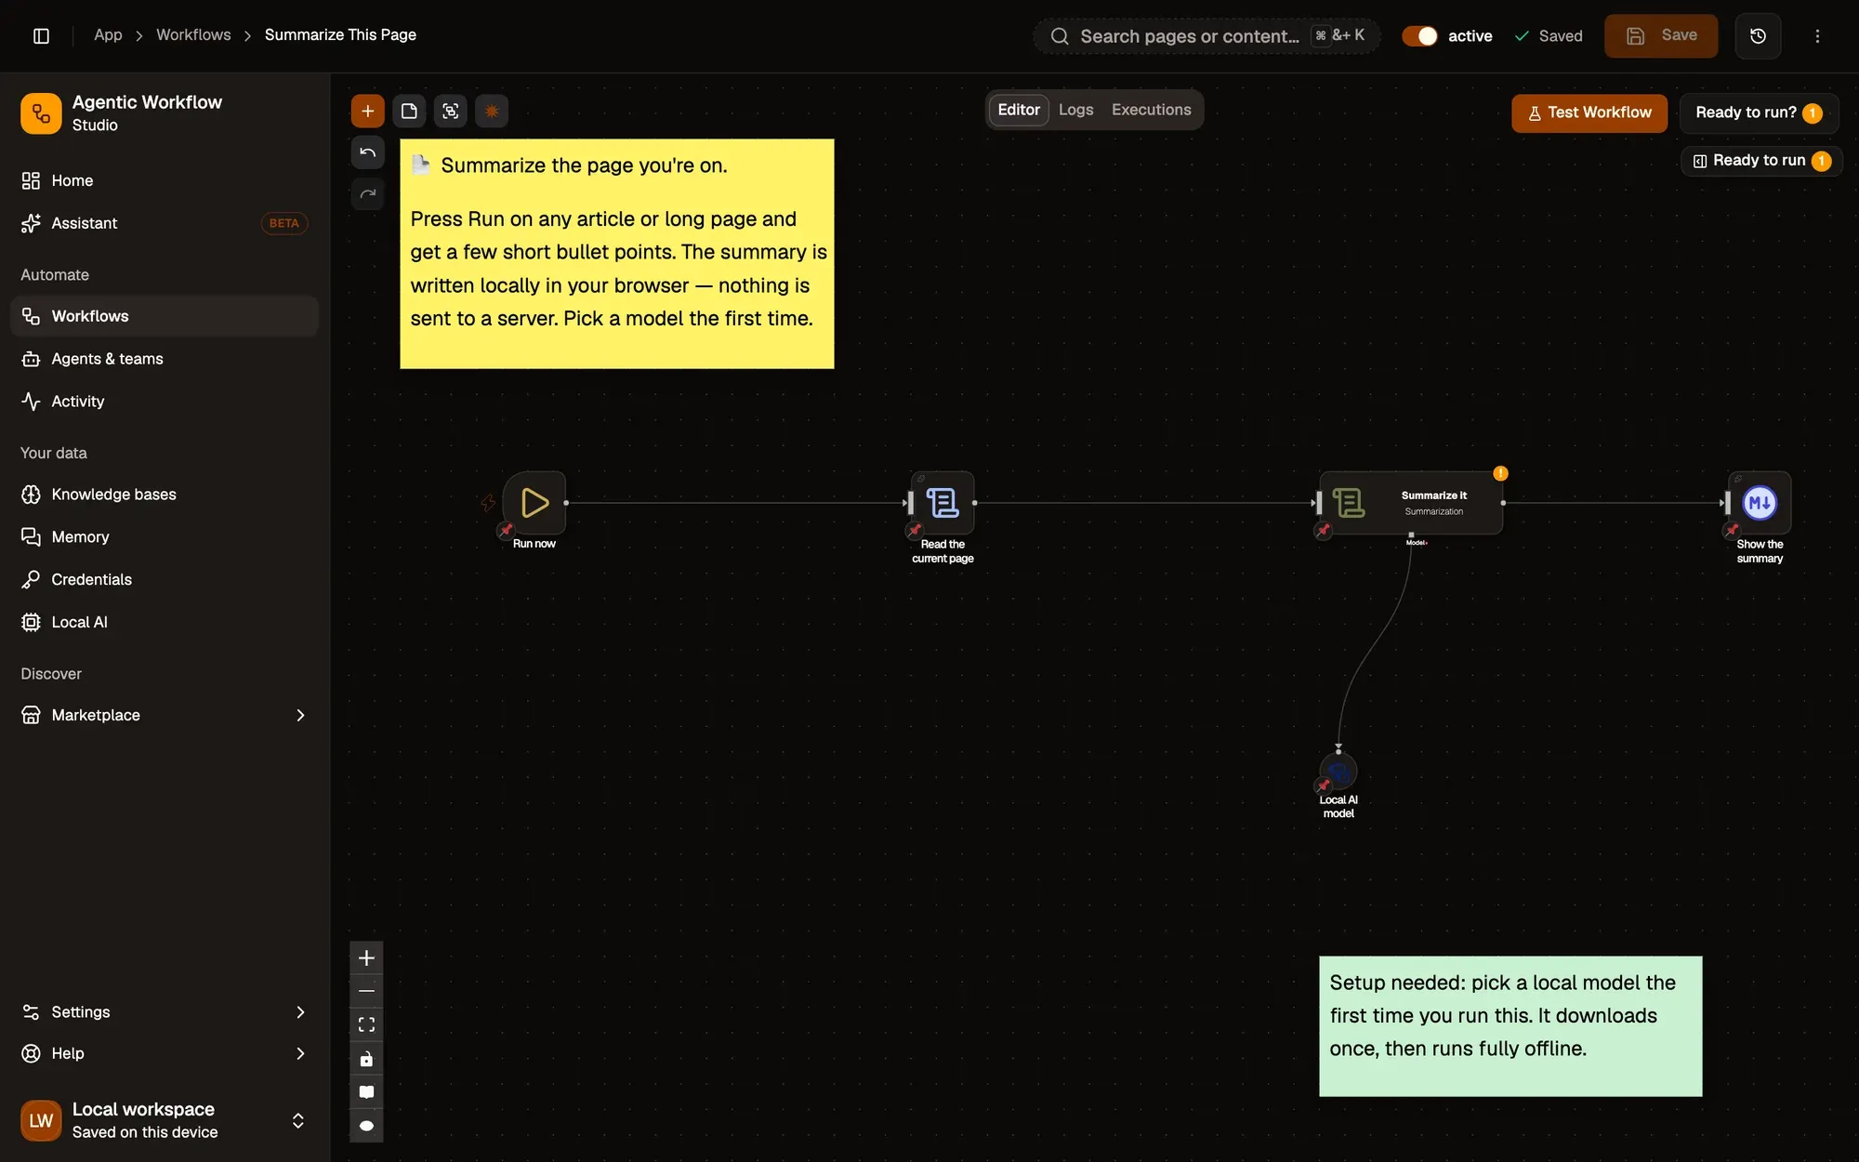Click the Save button
Viewport: 1859px width, 1162px height.
pos(1661,35)
